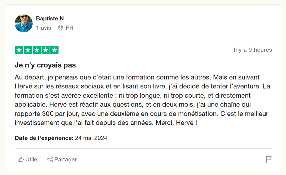286x175 pixels.
Task: Click the fifth green star
Action: click(x=54, y=50)
